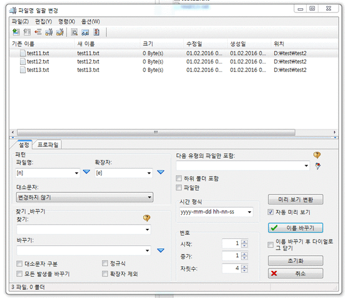The height and width of the screenshot is (298, 345).
Task: Open the 파일명 pattern [n] dropdown
Action: [77, 173]
